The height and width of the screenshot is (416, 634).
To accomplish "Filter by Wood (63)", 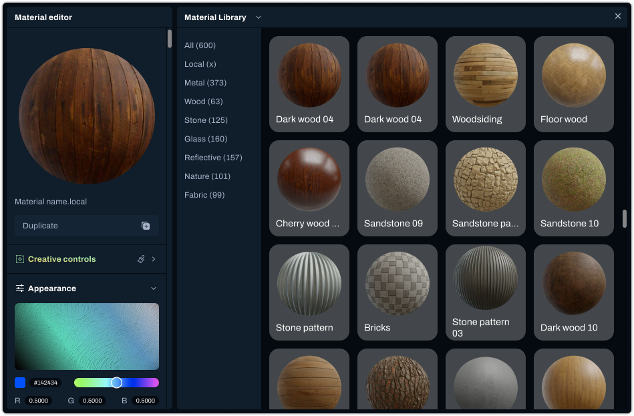I will [203, 101].
